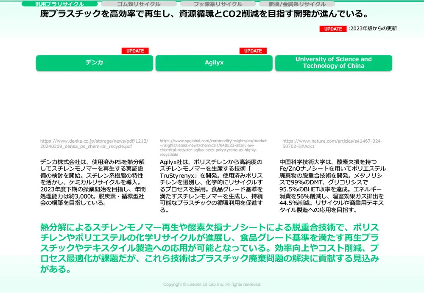Select the 汎用プラリサイクル tab
The image size is (424, 293).
(x=59, y=4)
